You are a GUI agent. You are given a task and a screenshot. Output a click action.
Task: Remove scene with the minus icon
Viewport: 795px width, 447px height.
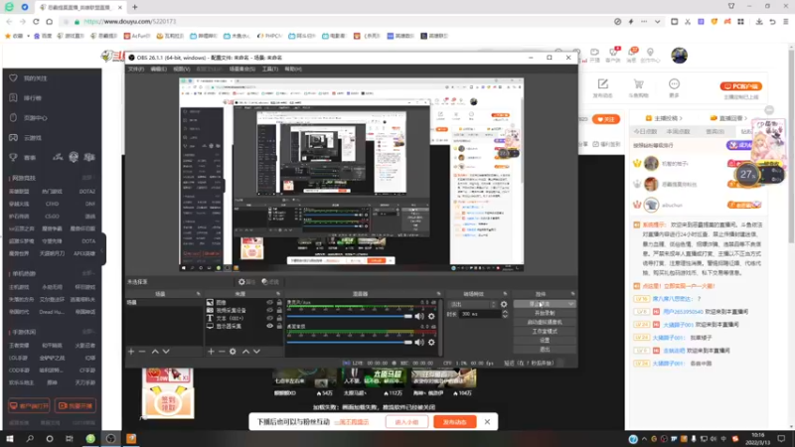(142, 352)
